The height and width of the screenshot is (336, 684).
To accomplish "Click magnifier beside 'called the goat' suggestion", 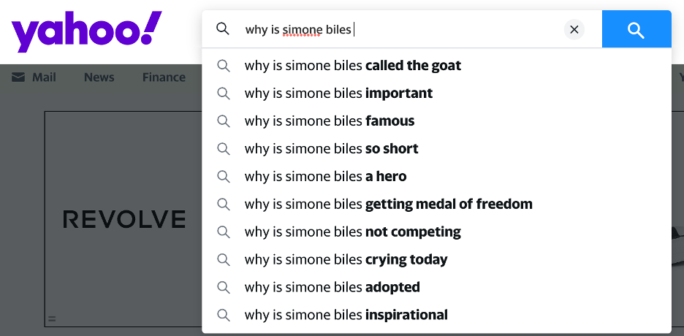I will point(224,66).
